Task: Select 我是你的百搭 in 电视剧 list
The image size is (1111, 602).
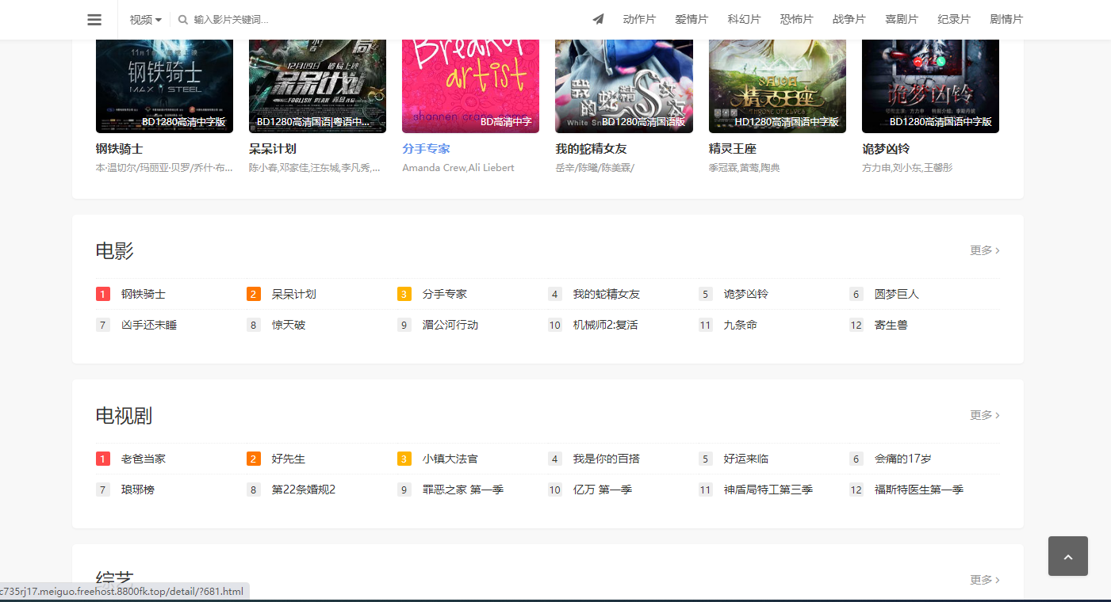Action: pos(607,459)
